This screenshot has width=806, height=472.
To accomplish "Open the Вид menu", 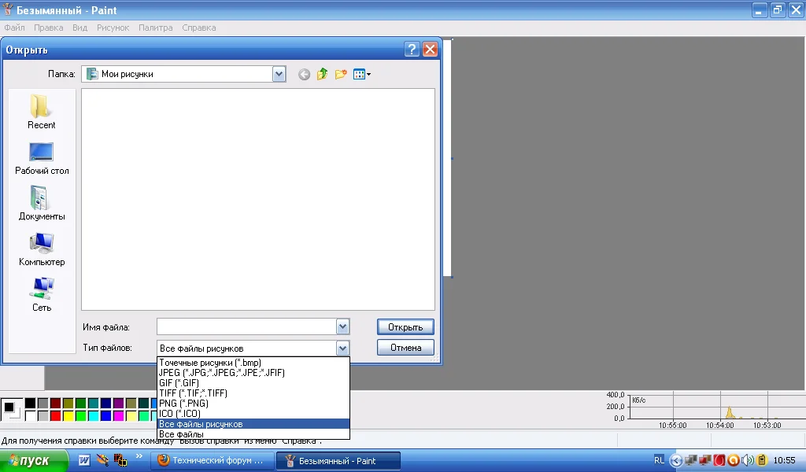I will [79, 28].
